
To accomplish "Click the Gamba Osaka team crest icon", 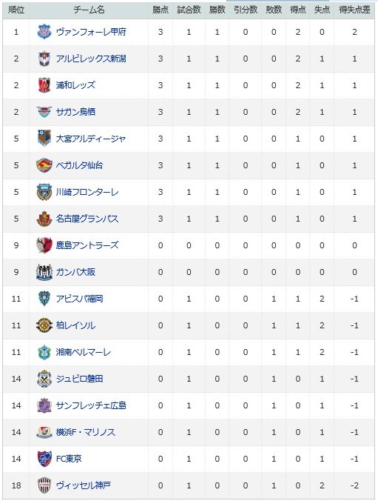I will click(x=44, y=272).
